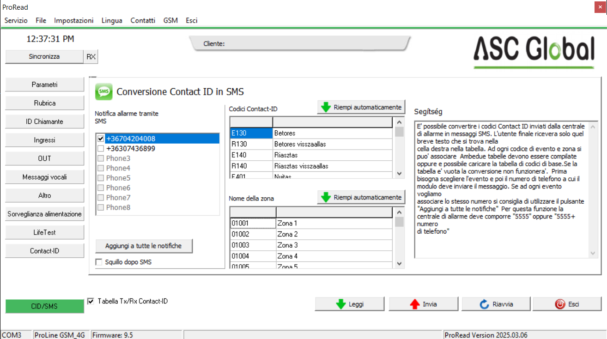Click the blue restart icon on Riavvia
The image size is (607, 339).
(485, 304)
